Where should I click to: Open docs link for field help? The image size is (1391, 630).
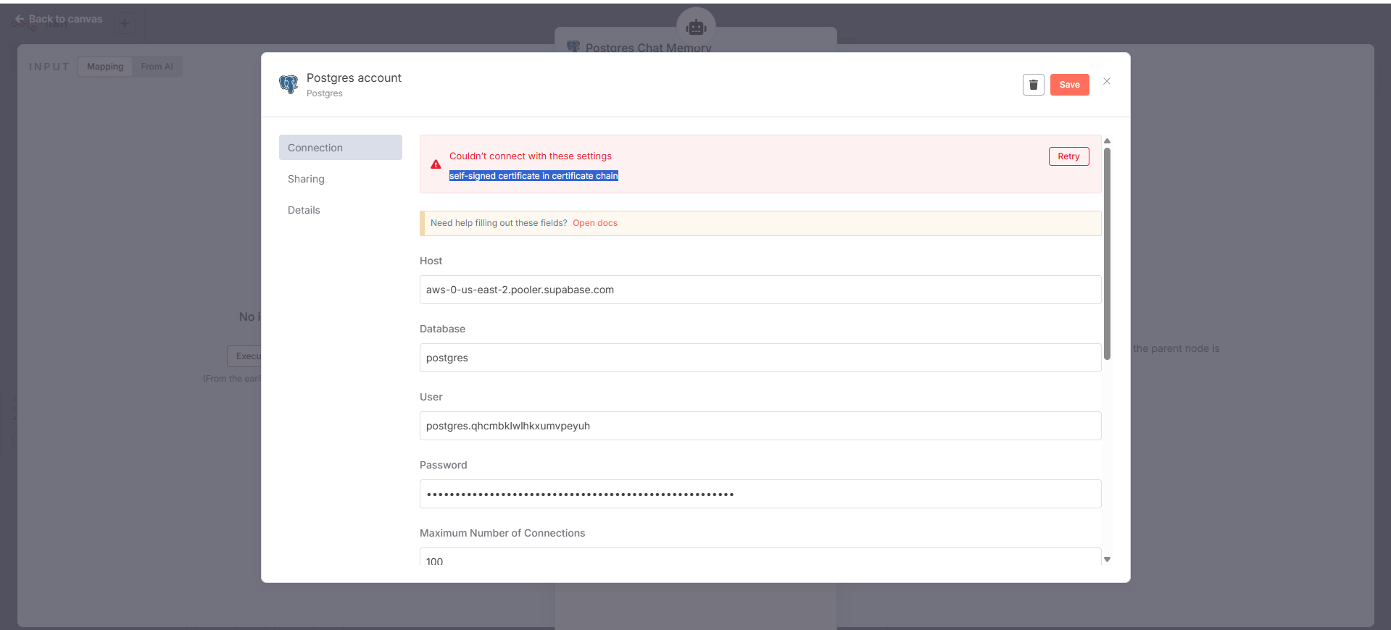click(x=595, y=223)
